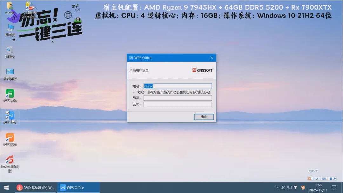Open the 控制面板 desktop icon
343x193 pixels.
point(10,74)
